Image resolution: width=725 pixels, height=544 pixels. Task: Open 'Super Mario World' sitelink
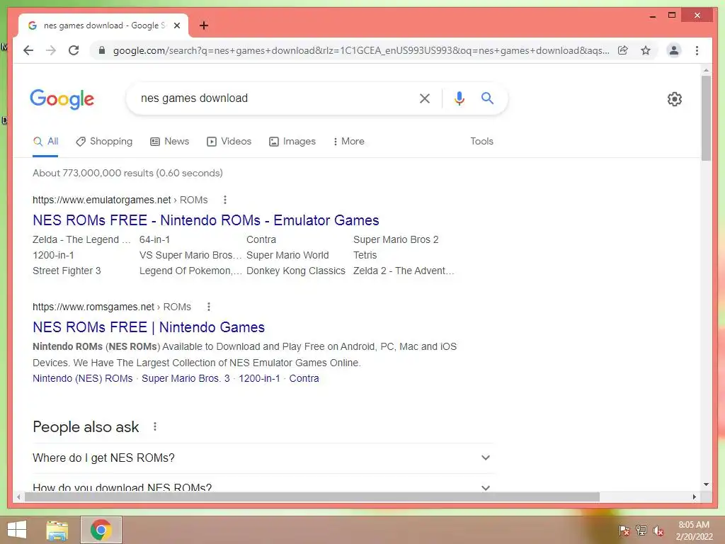(287, 255)
